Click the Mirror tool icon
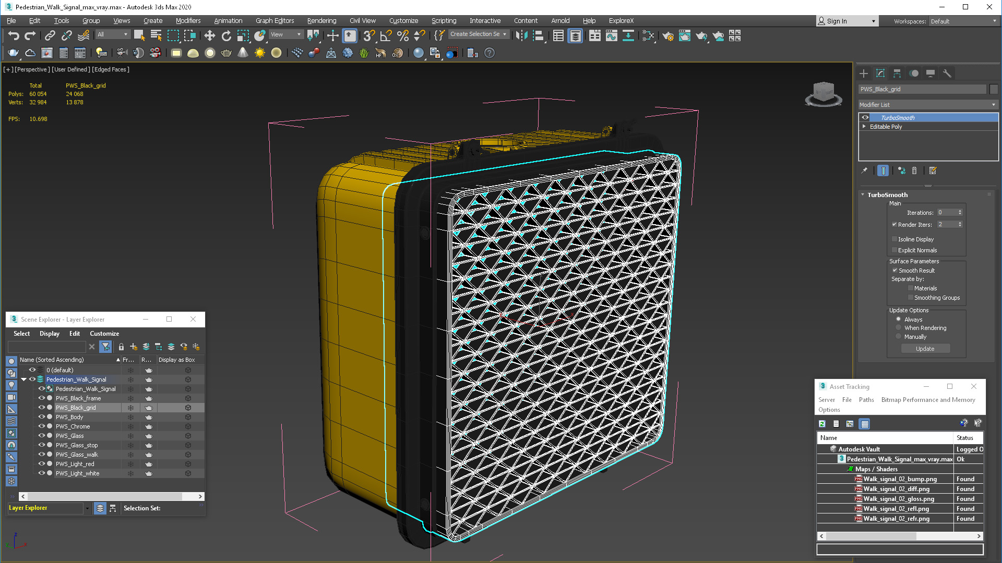This screenshot has width=1002, height=563. pos(521,35)
